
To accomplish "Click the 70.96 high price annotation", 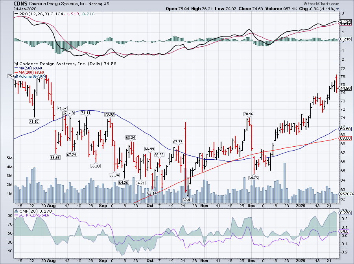I will pyautogui.click(x=249, y=114).
